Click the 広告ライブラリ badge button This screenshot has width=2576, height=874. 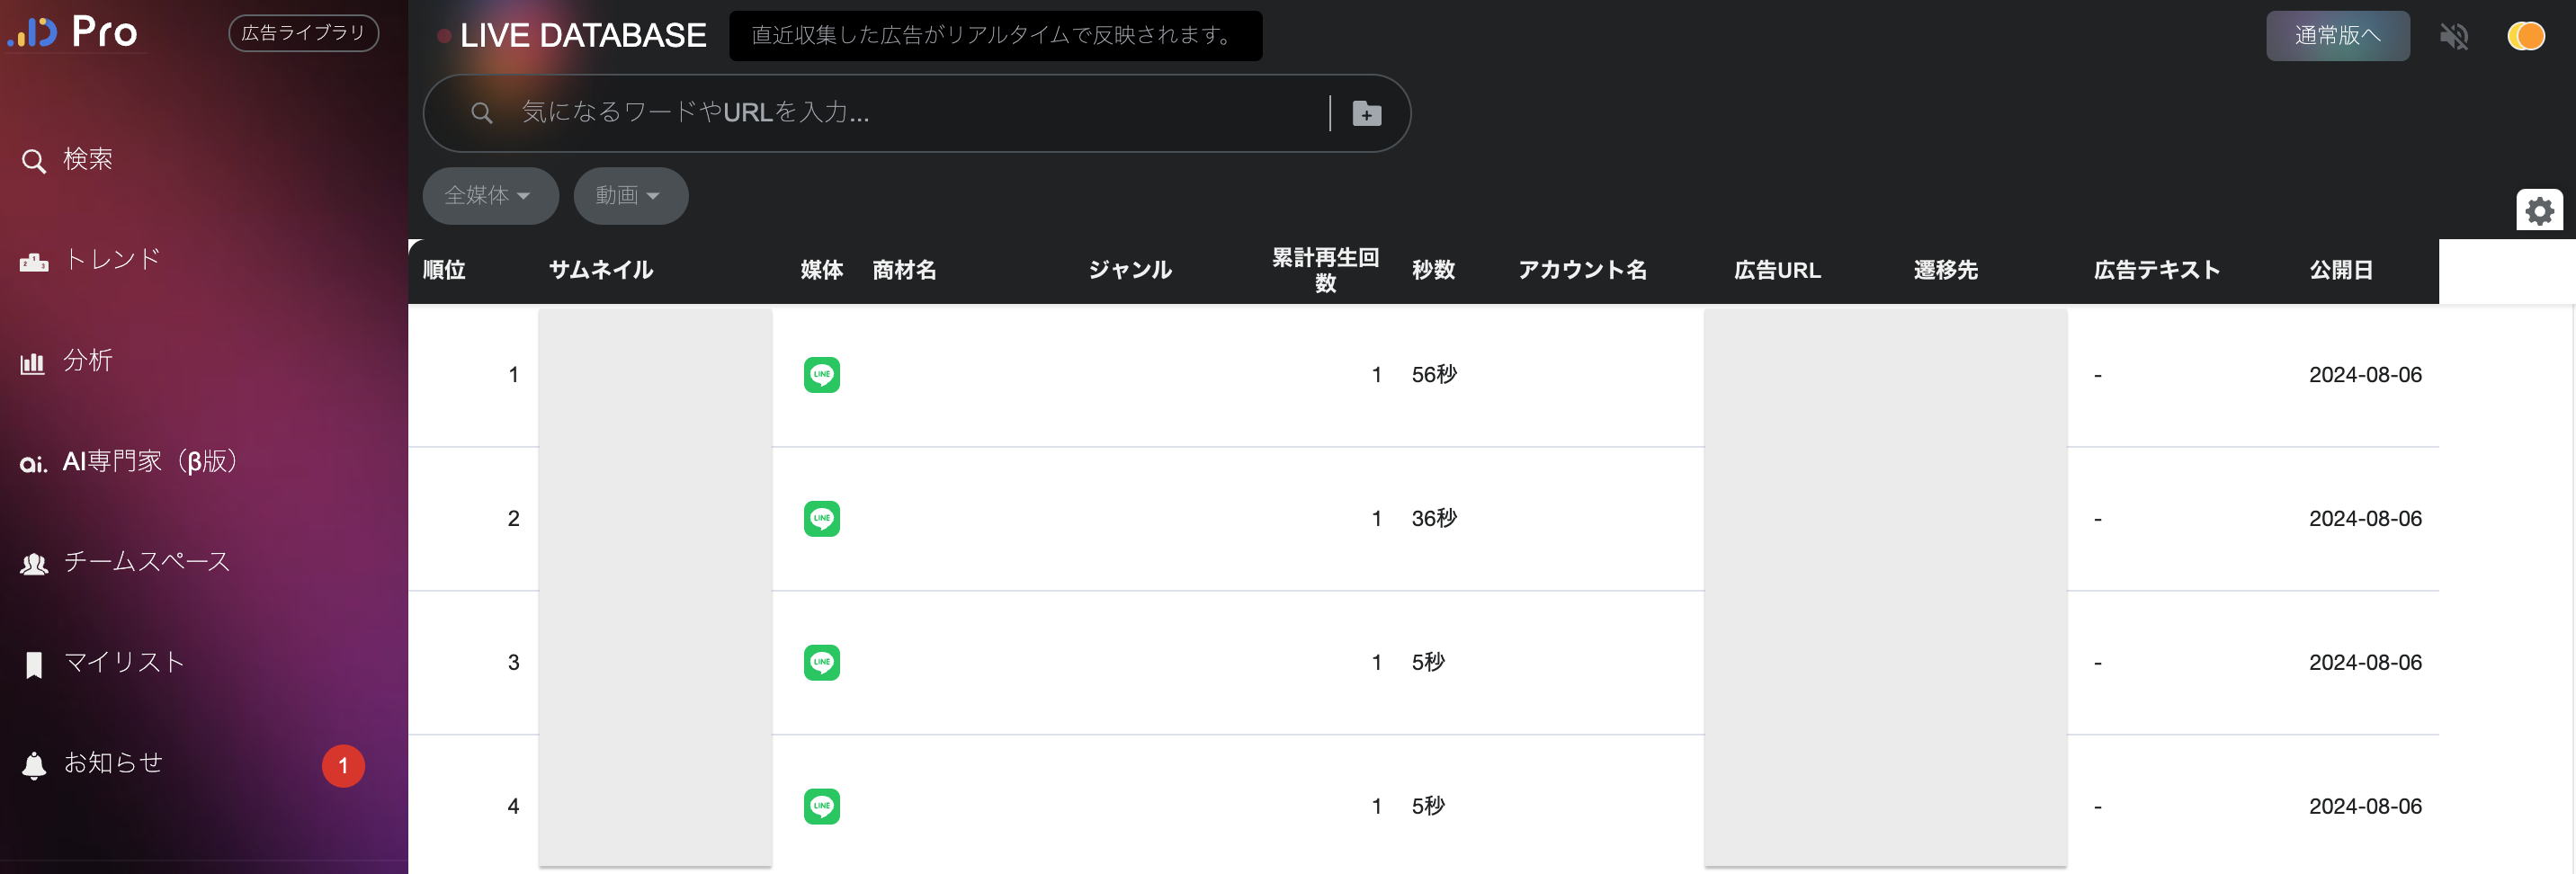tap(303, 33)
